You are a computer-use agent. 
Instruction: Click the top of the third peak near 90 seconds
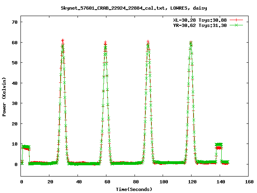pyautogui.click(x=148, y=42)
